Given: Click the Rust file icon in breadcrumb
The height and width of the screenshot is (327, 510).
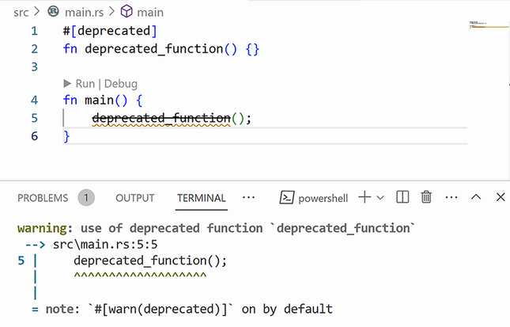Looking at the screenshot, I should click(53, 12).
